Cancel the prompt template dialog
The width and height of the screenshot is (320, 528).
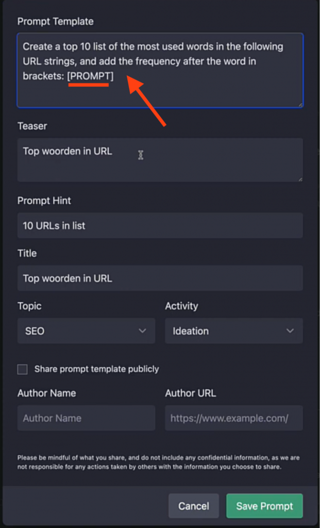coord(194,506)
